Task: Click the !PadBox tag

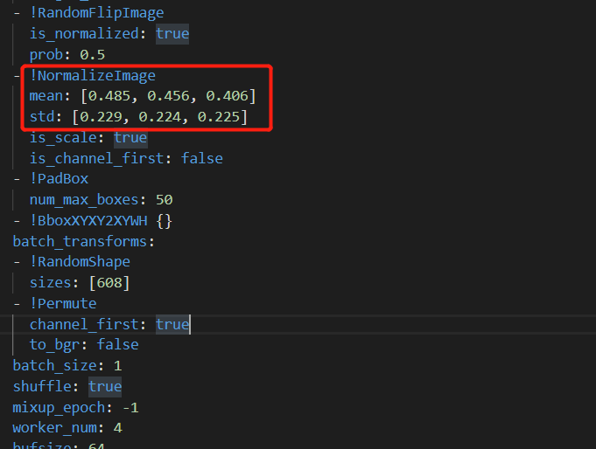Action: (59, 179)
